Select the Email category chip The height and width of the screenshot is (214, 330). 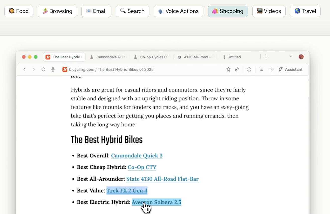96,11
